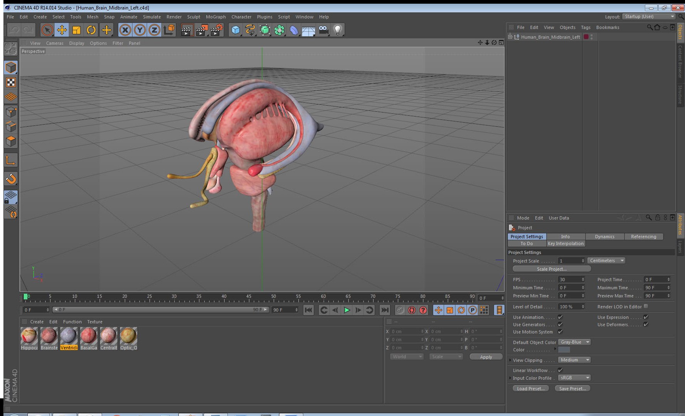Open View Clipping Medium dropdown
685x416 pixels.
574,360
